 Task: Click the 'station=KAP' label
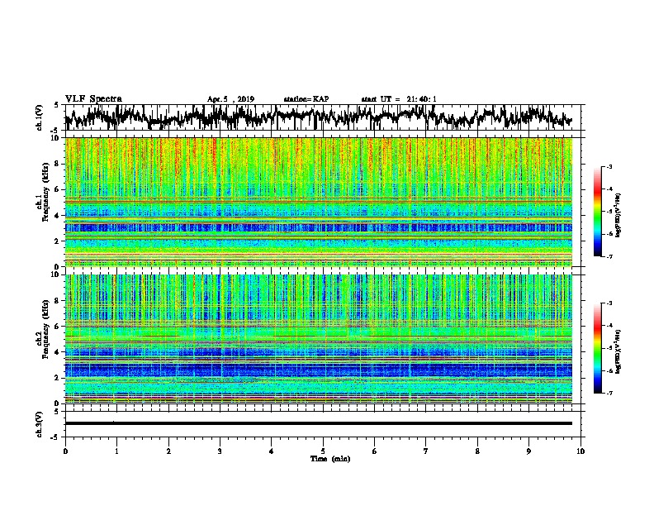pos(306,99)
